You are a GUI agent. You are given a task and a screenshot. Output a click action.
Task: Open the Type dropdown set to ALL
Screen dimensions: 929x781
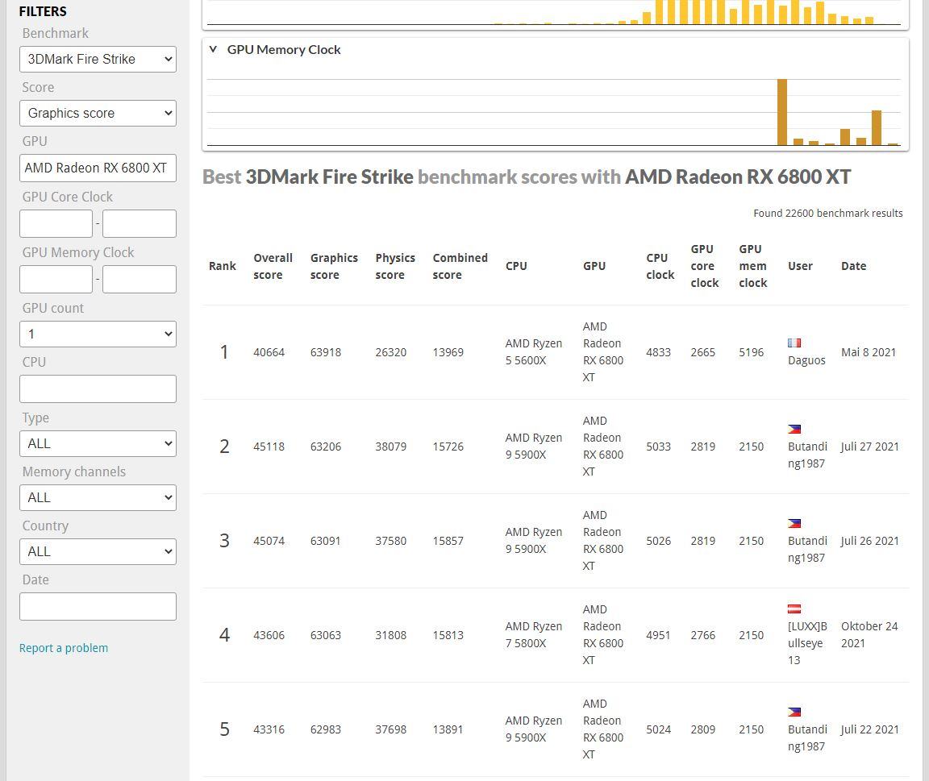click(x=98, y=443)
